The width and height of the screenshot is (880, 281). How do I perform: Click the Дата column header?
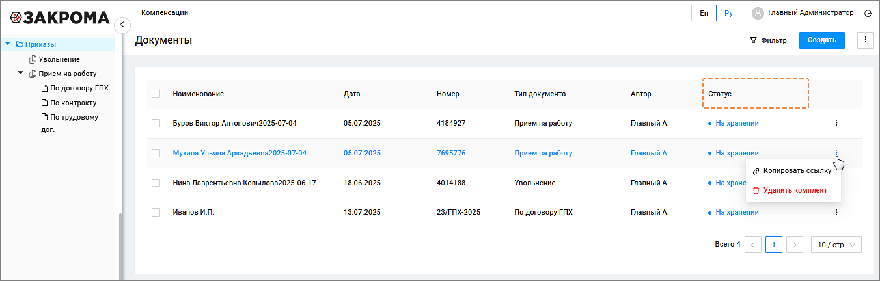pyautogui.click(x=351, y=94)
